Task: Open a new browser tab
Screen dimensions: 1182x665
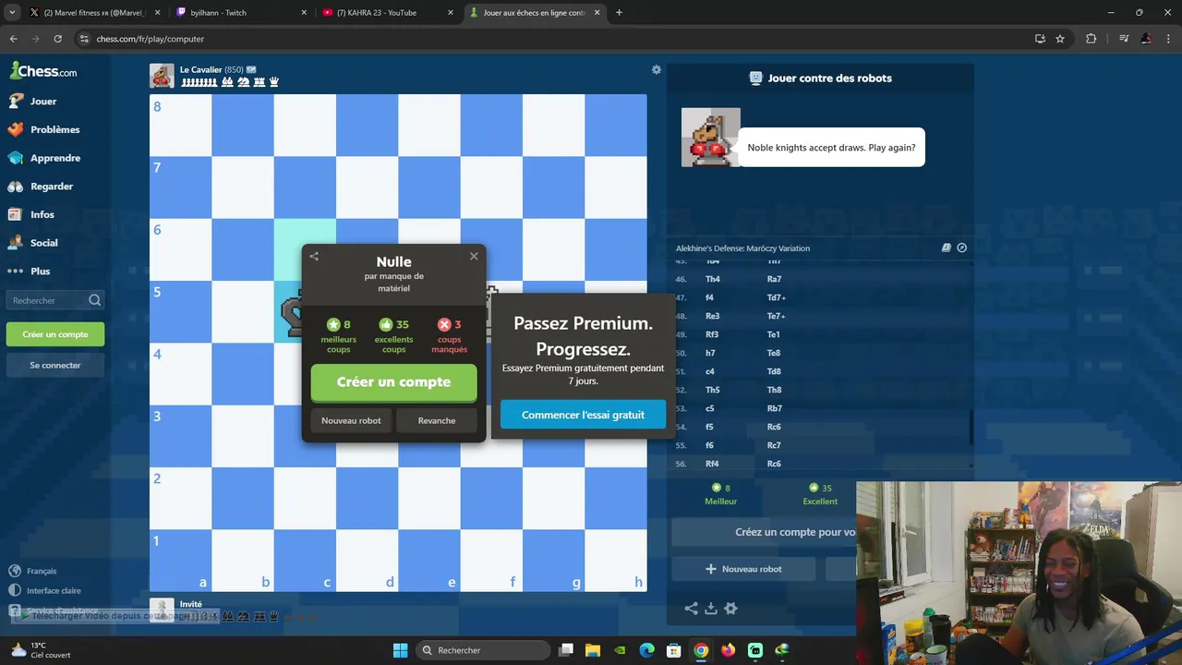Action: (x=619, y=13)
